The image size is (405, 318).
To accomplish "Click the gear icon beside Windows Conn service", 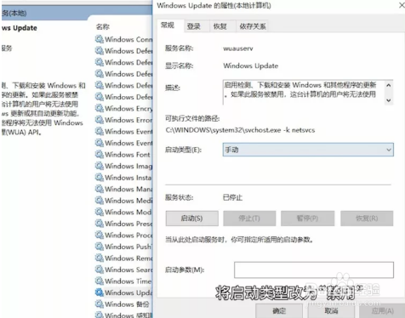I will point(100,39).
